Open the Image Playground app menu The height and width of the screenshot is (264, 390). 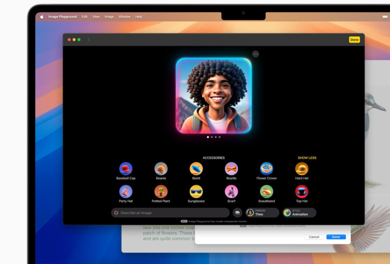coord(62,17)
